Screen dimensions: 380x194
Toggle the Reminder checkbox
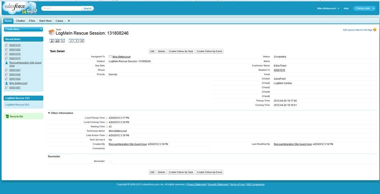tap(111, 161)
